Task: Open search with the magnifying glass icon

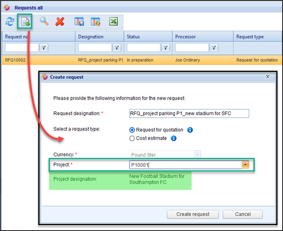Action: pyautogui.click(x=44, y=22)
